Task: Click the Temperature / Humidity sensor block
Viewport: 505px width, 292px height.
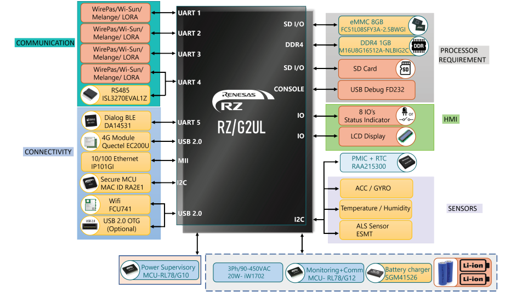Action: (x=376, y=209)
